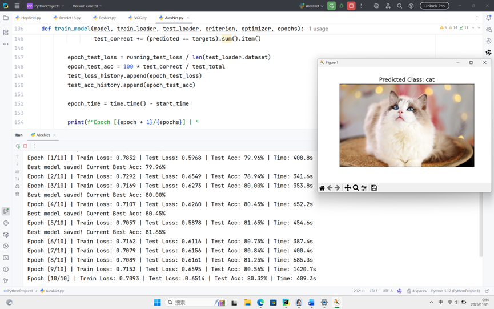Open the Terminal tool window icon
Viewport: 494px width, 309px height.
[x=6, y=258]
